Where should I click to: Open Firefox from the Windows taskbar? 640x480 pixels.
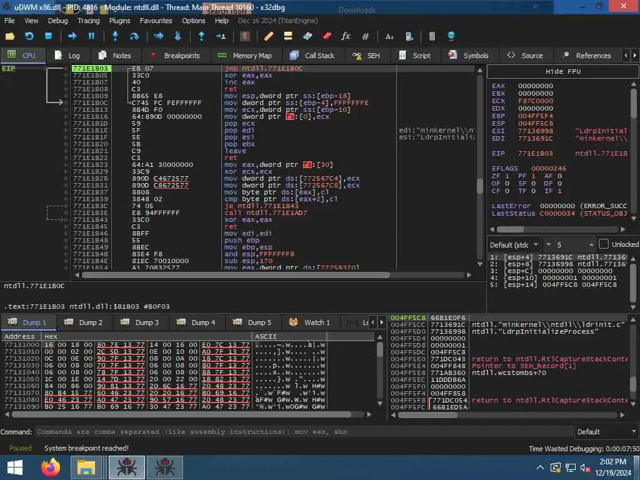51,467
